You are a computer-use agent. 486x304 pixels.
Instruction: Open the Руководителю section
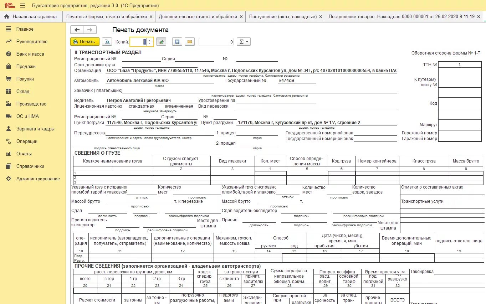pyautogui.click(x=33, y=42)
